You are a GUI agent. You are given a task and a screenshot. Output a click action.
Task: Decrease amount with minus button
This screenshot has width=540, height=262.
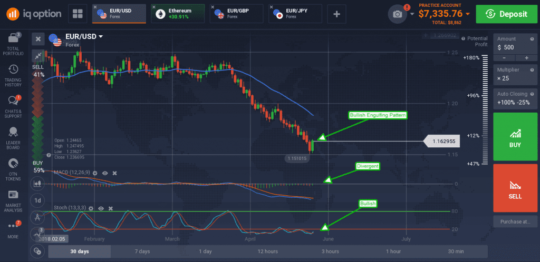pyautogui.click(x=504, y=58)
